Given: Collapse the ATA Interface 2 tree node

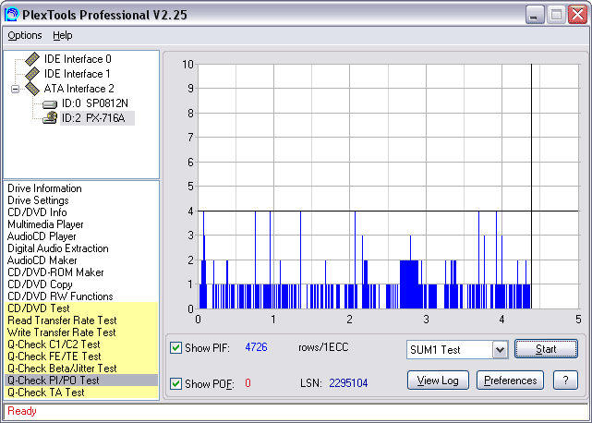Looking at the screenshot, I should coord(15,90).
